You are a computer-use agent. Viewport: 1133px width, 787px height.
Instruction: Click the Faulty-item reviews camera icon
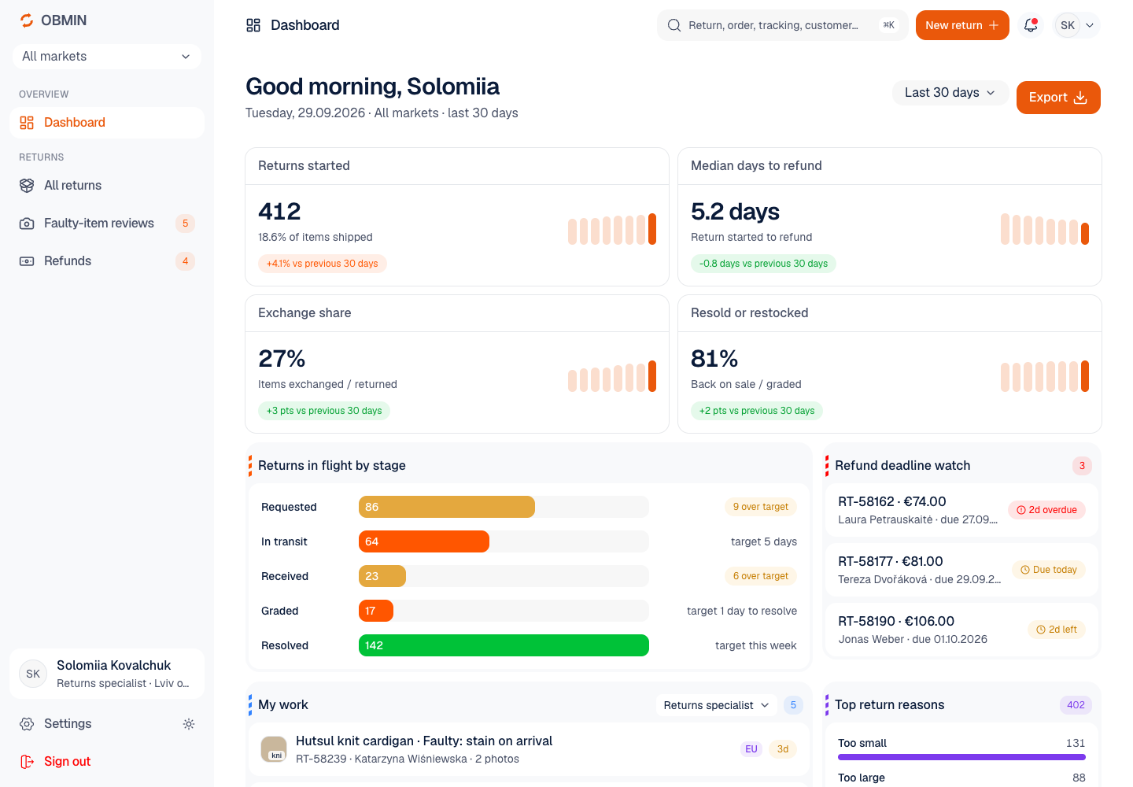(x=27, y=224)
